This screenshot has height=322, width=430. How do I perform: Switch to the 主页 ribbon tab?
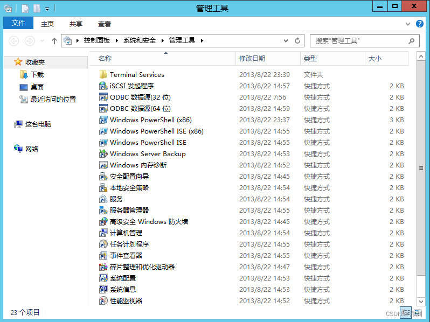(x=47, y=24)
